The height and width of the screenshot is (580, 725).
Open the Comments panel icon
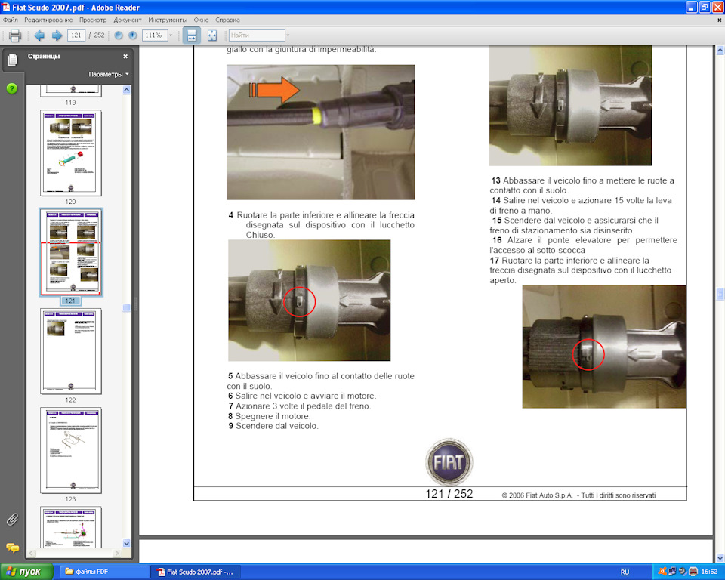12,548
